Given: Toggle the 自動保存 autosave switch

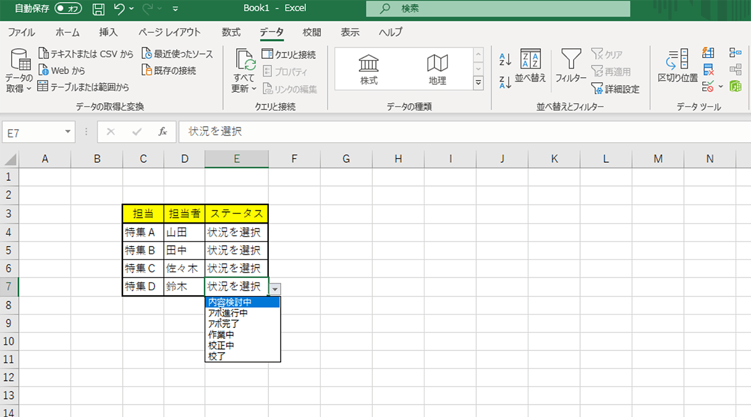Looking at the screenshot, I should point(67,9).
